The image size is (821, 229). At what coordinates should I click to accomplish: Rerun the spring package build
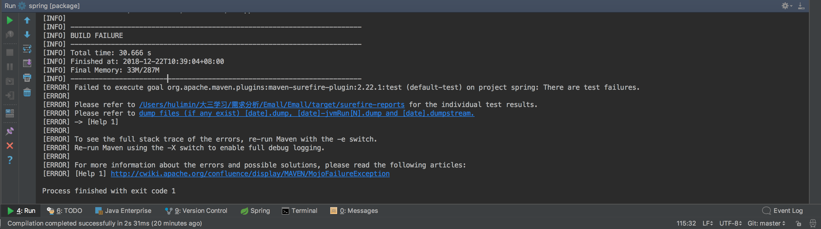(x=10, y=20)
